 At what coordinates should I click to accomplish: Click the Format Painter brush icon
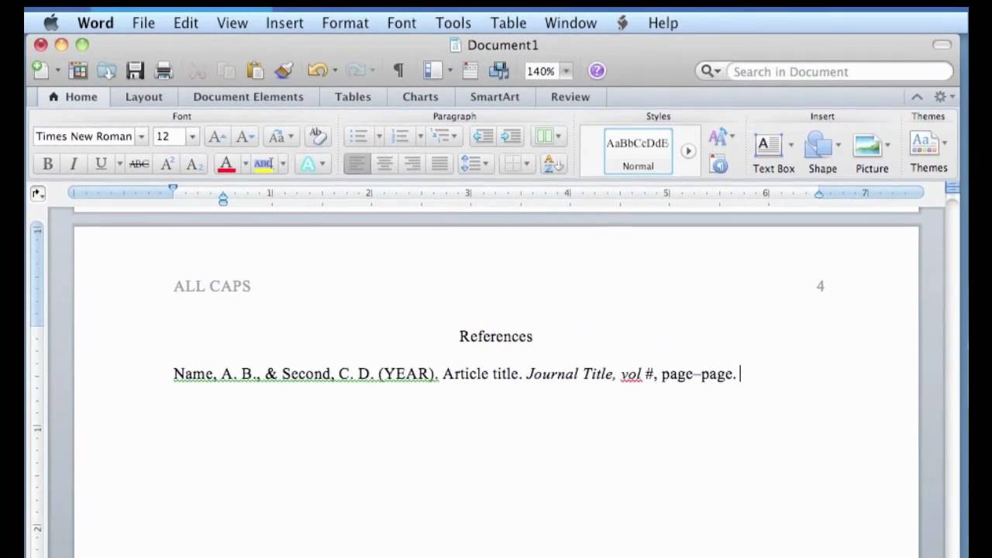pos(284,71)
